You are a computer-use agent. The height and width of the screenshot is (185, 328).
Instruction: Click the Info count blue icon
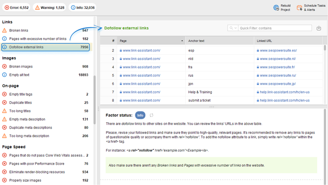coord(73,7)
